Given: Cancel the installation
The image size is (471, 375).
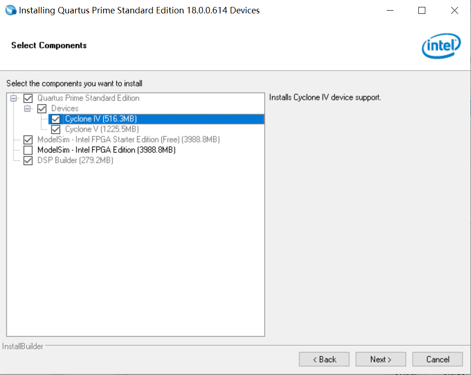Looking at the screenshot, I should 437,359.
